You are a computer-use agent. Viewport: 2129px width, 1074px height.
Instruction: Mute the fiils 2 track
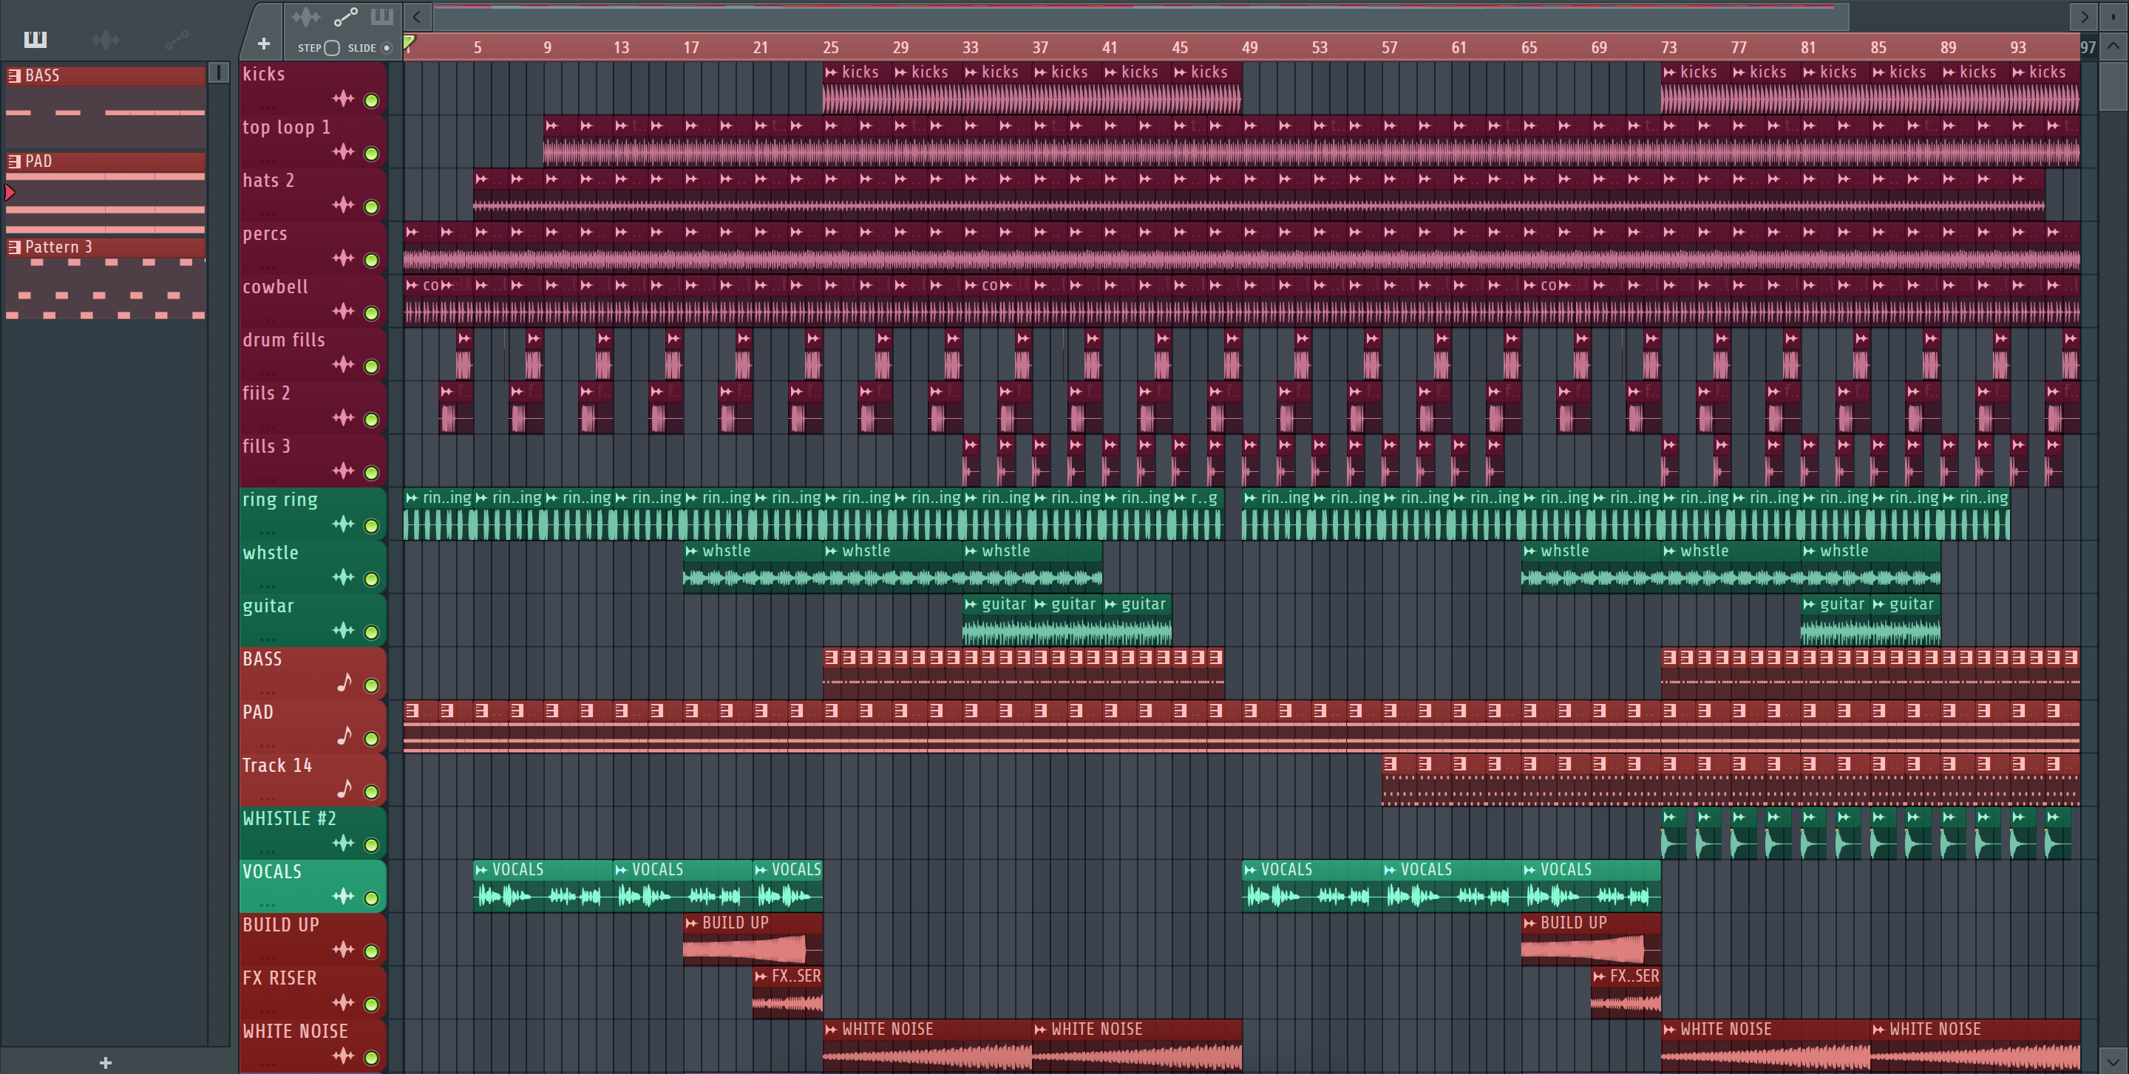pyautogui.click(x=372, y=420)
